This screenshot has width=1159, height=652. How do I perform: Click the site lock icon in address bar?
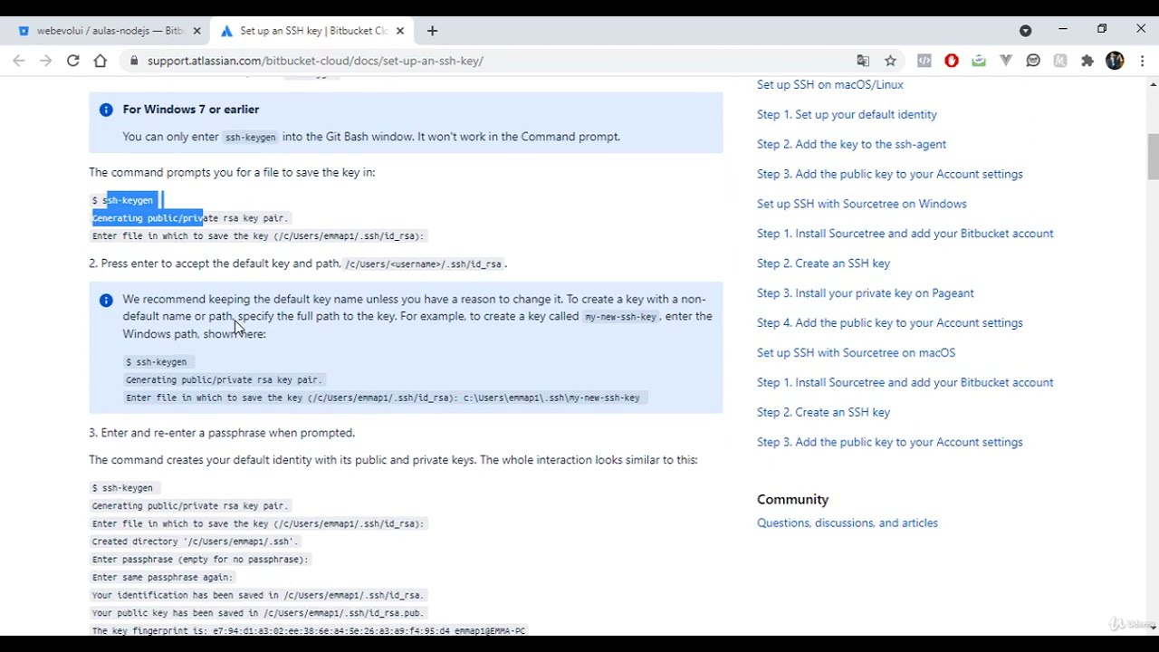(x=134, y=61)
